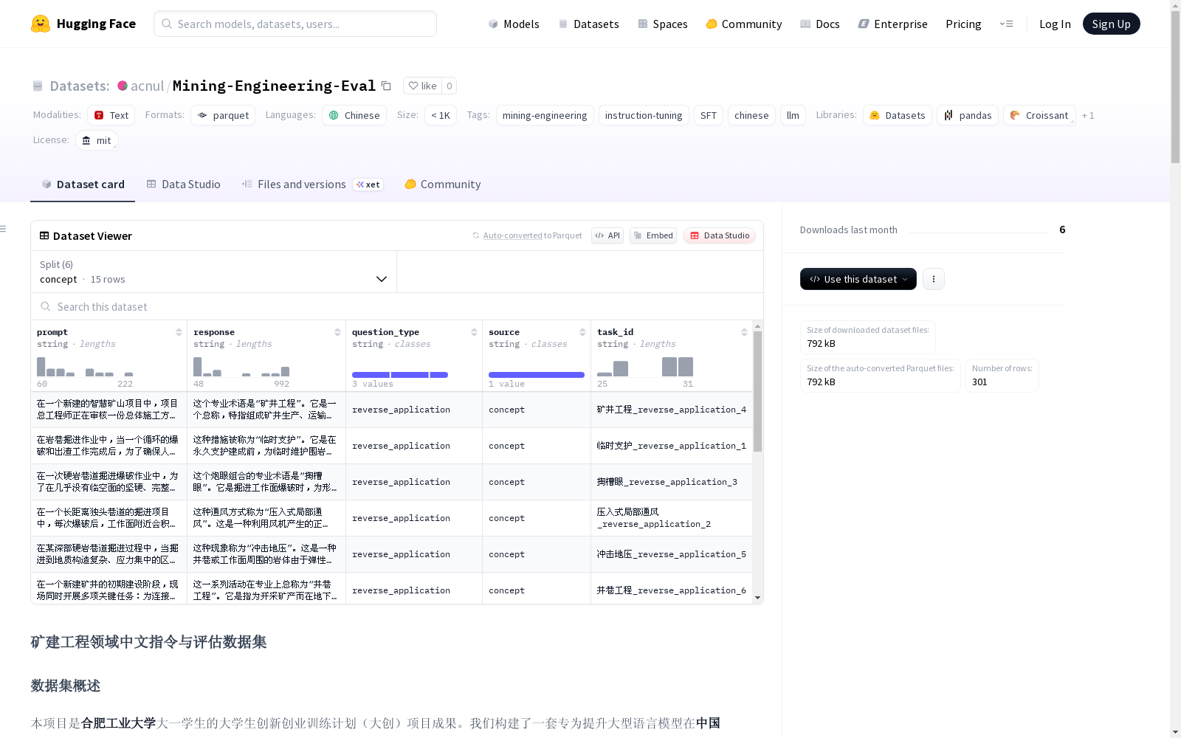Click the llm tag
Viewport: 1181px width, 738px height.
pos(793,115)
